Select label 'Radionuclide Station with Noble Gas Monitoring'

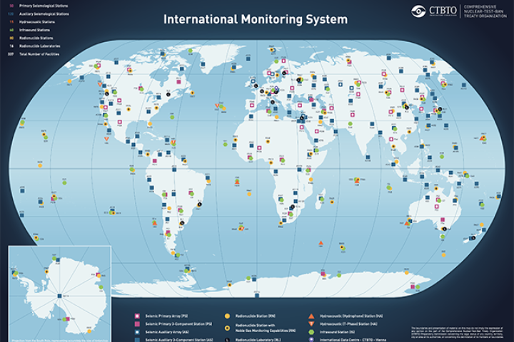coord(266,328)
